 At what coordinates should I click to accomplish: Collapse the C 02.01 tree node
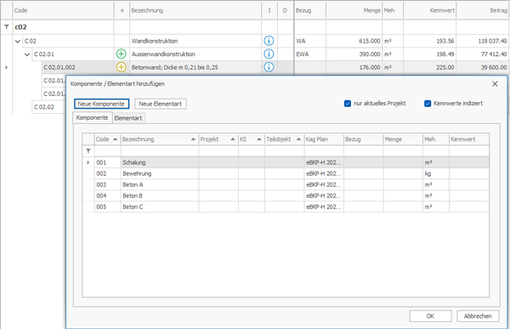coord(27,54)
